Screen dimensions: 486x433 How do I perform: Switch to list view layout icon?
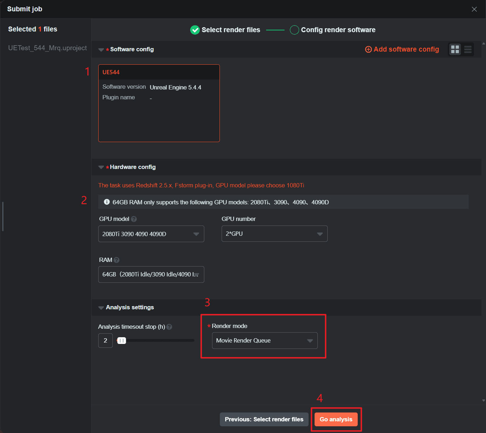coord(468,49)
